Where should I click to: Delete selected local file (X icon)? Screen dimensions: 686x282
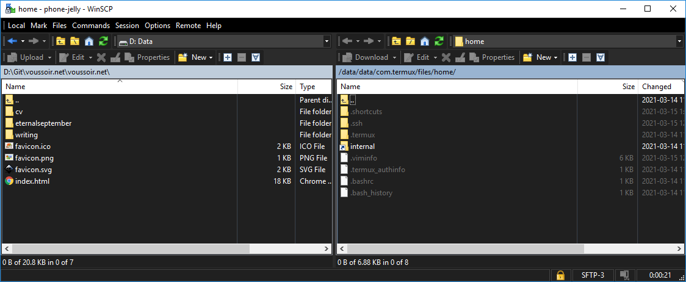pos(101,57)
